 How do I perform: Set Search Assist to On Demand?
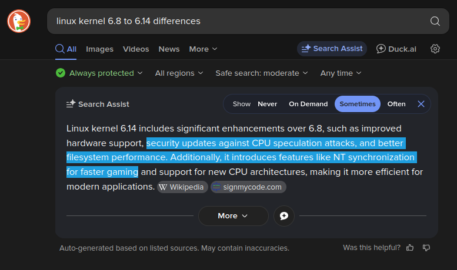[308, 104]
